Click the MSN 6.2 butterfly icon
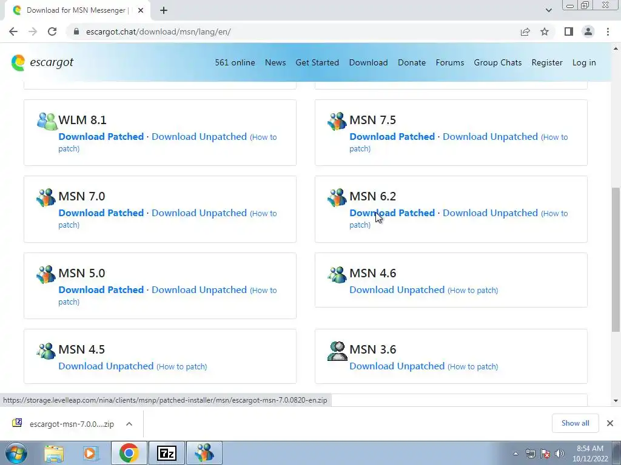The width and height of the screenshot is (621, 465). point(337,197)
